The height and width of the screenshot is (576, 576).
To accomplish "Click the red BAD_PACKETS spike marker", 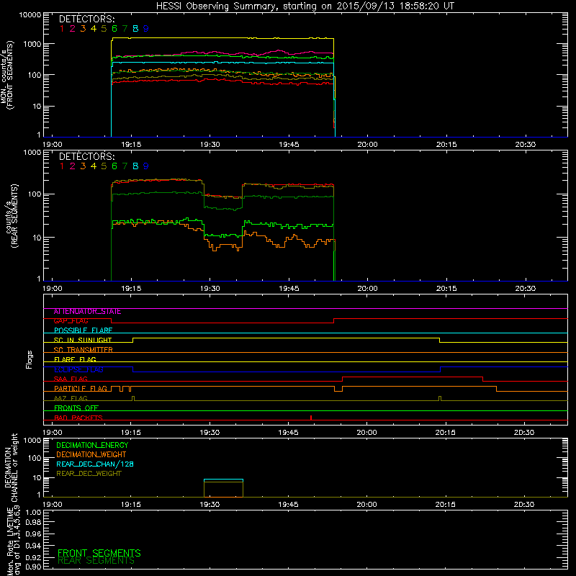I will [x=311, y=418].
